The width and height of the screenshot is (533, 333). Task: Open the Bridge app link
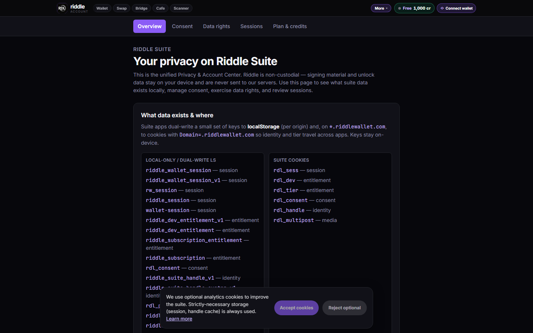(141, 8)
